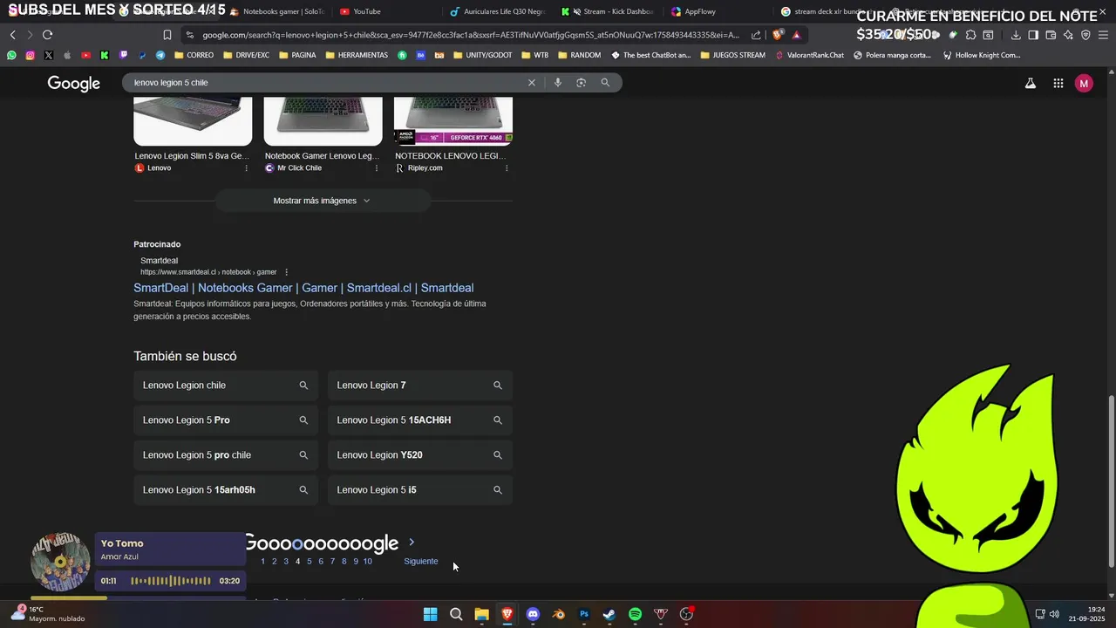Switch to Stream - Kick Dashboard tab
The width and height of the screenshot is (1116, 628).
click(x=608, y=11)
